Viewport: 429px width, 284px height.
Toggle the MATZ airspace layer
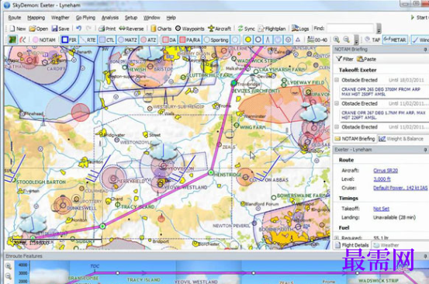(x=127, y=40)
